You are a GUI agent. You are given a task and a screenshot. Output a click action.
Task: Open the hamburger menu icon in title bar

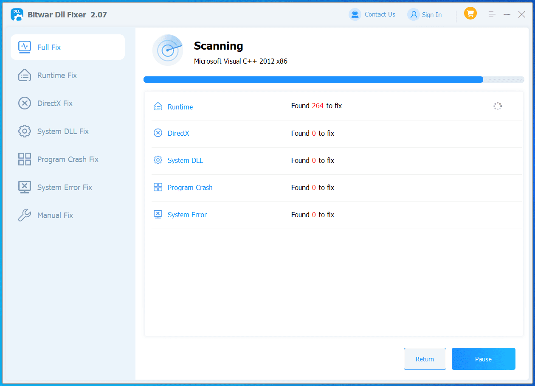pyautogui.click(x=492, y=14)
